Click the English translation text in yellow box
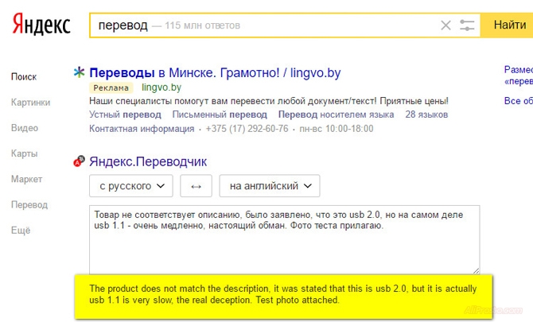The width and height of the screenshot is (533, 322). (283, 294)
